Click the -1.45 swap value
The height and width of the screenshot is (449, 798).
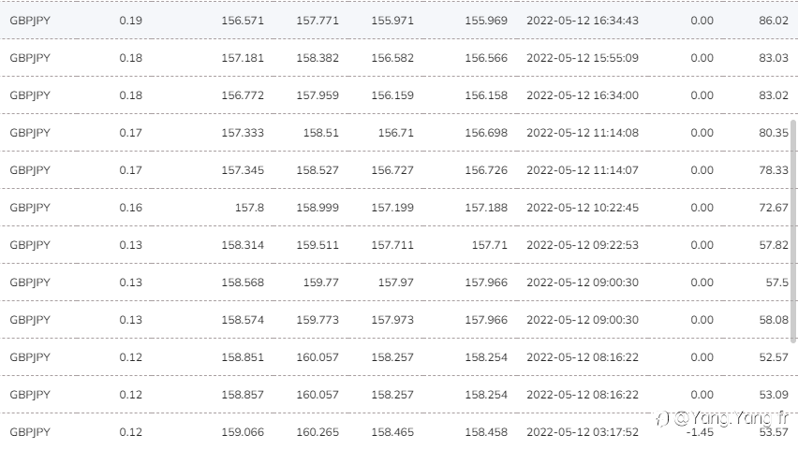coord(700,432)
